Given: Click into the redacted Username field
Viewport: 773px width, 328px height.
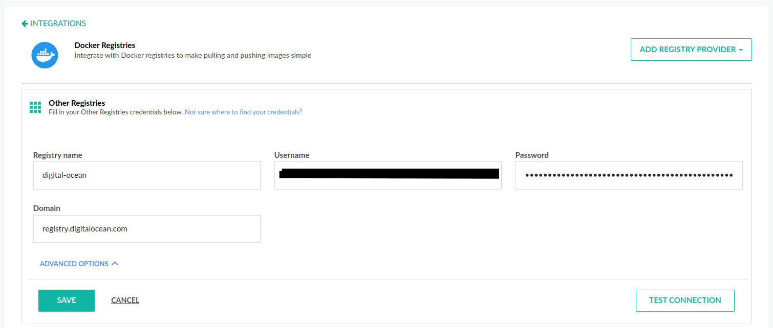Looking at the screenshot, I should coord(388,175).
